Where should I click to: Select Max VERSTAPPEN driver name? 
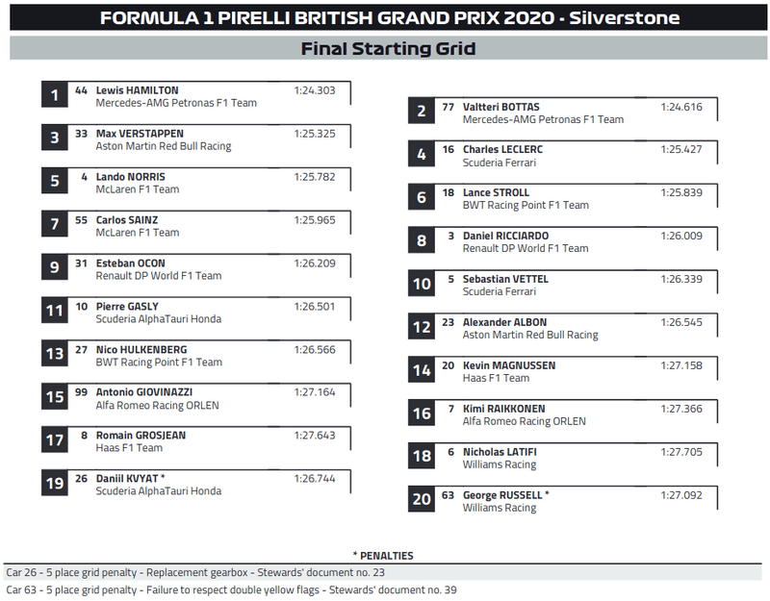click(x=140, y=134)
